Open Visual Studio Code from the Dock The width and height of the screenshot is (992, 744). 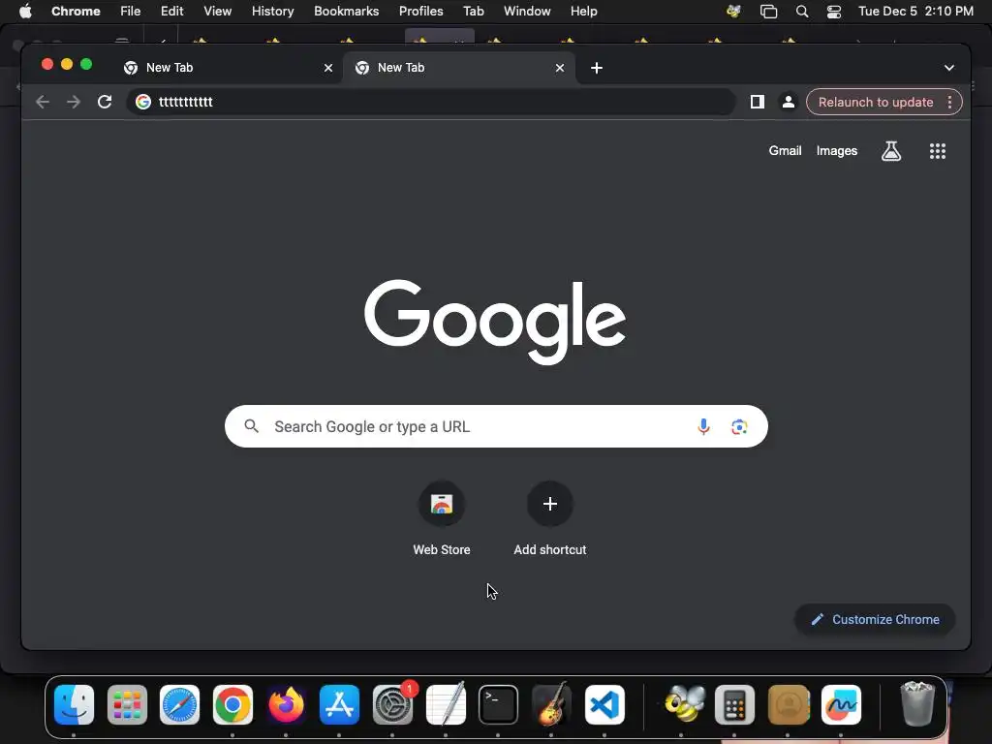[x=604, y=705]
